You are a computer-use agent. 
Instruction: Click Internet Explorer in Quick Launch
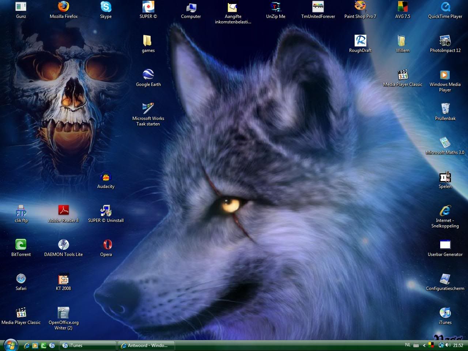coord(26,346)
